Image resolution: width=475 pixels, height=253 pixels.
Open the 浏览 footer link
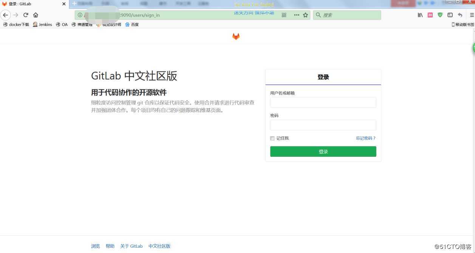(96, 246)
